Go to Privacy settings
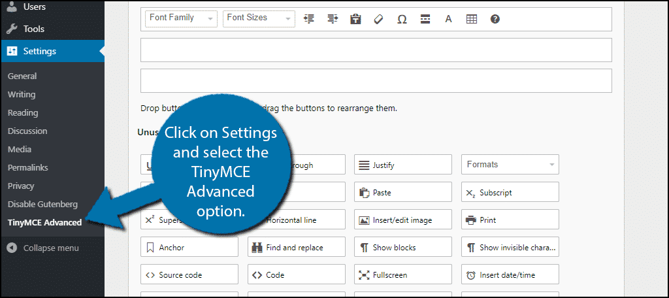Image resolution: width=669 pixels, height=298 pixels. tap(20, 186)
